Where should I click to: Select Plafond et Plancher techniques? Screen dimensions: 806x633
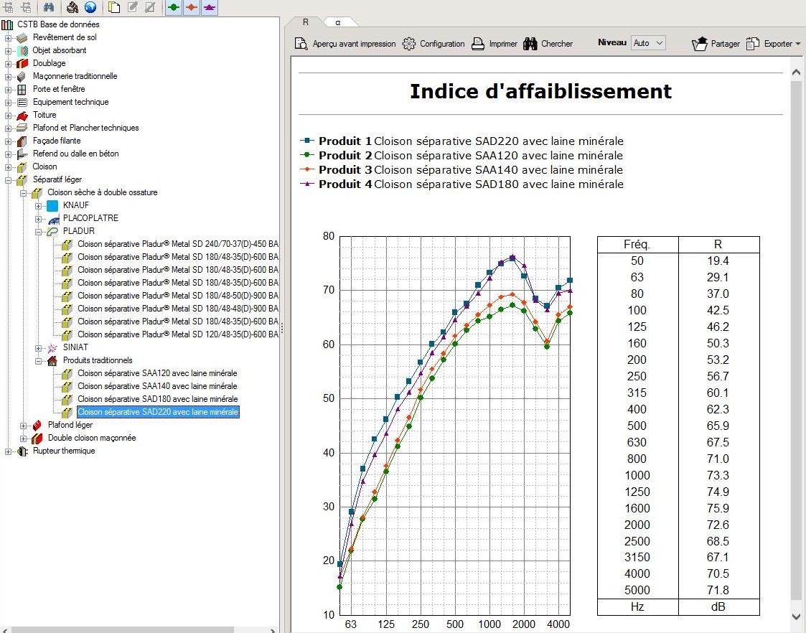tap(86, 128)
